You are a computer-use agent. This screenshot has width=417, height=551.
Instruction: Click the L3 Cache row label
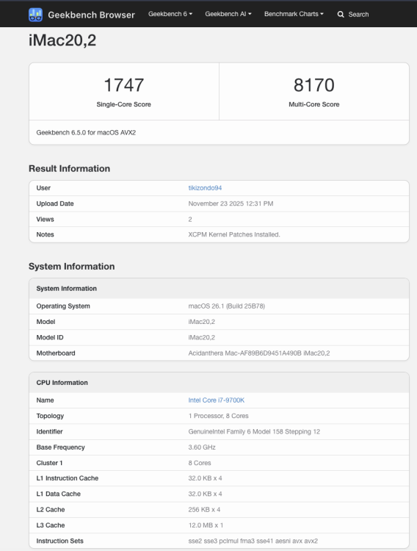[x=51, y=525]
